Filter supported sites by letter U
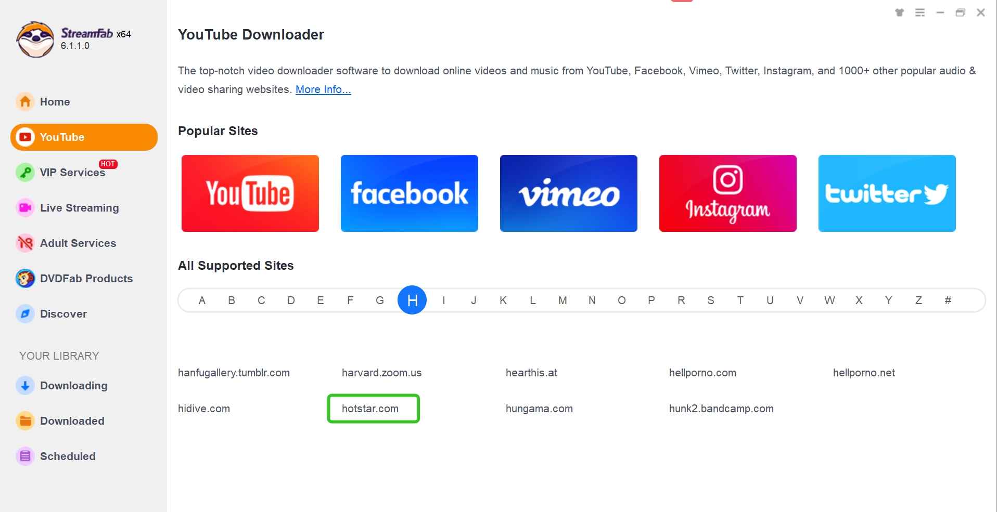Viewport: 997px width, 512px height. click(x=770, y=300)
